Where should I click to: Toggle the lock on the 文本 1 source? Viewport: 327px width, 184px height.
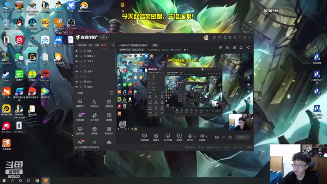click(x=81, y=61)
